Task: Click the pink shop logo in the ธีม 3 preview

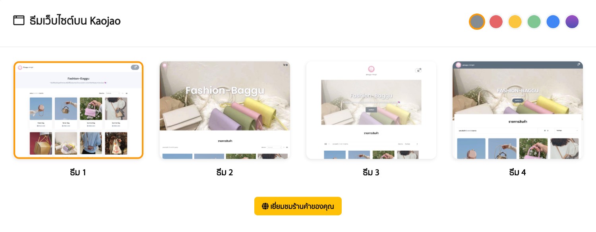Action: pos(372,69)
